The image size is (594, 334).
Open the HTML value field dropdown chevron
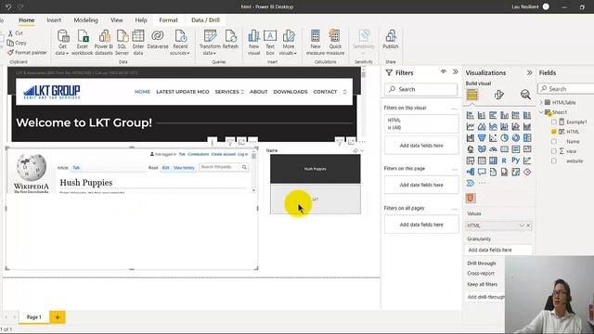click(522, 225)
